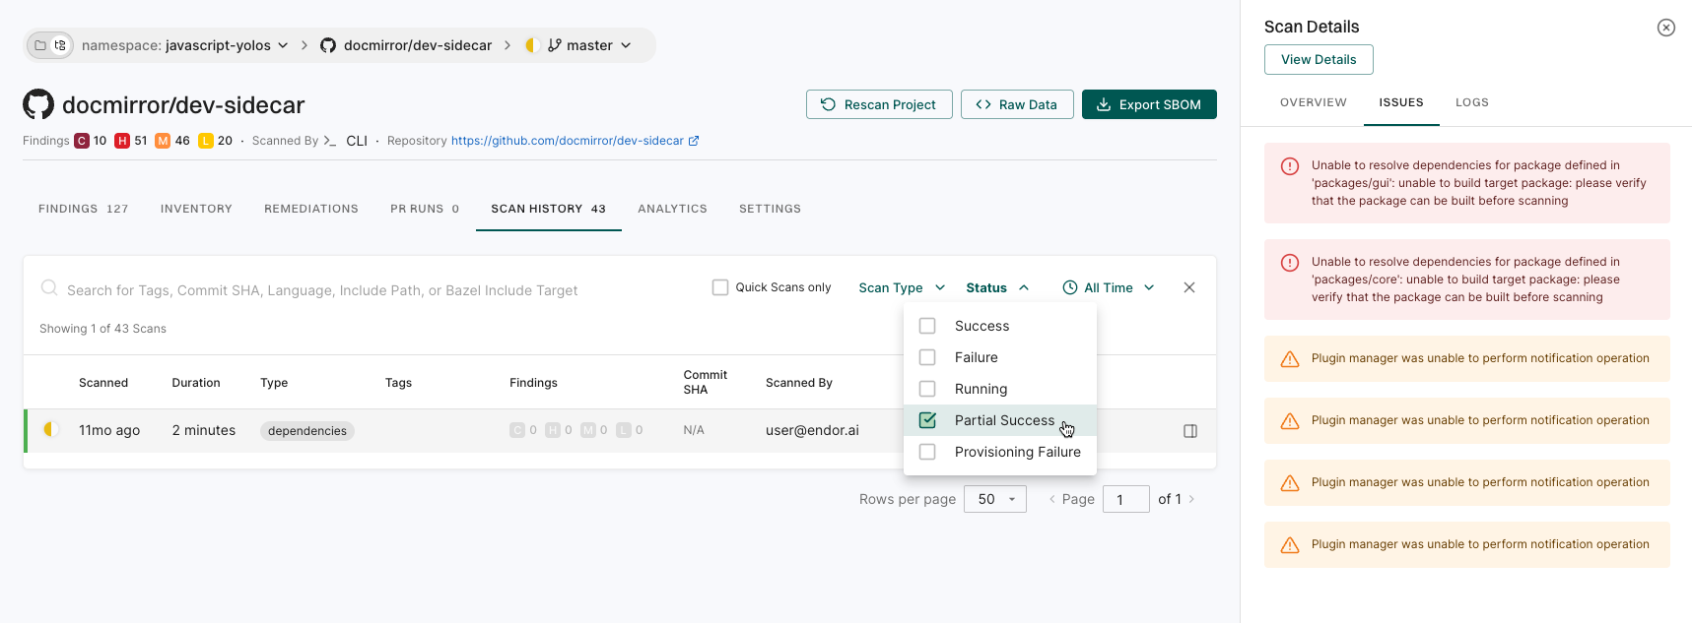Viewport: 1692px width, 623px height.
Task: Check the Success status filter
Action: coord(927,326)
